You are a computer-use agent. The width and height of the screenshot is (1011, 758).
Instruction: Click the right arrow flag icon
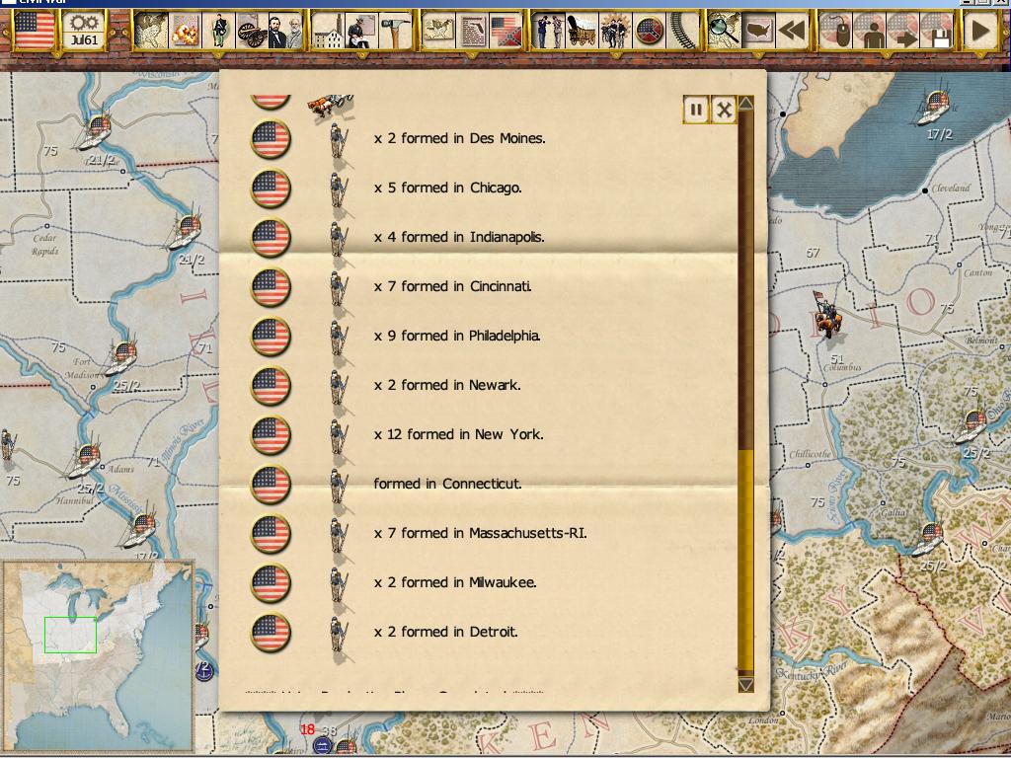pyautogui.click(x=902, y=31)
